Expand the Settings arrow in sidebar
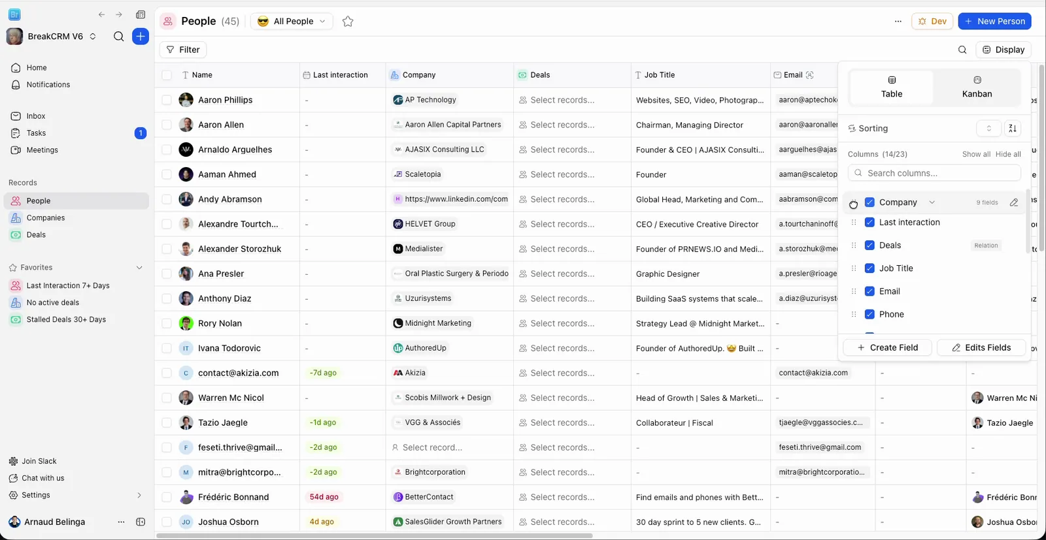 pyautogui.click(x=139, y=496)
